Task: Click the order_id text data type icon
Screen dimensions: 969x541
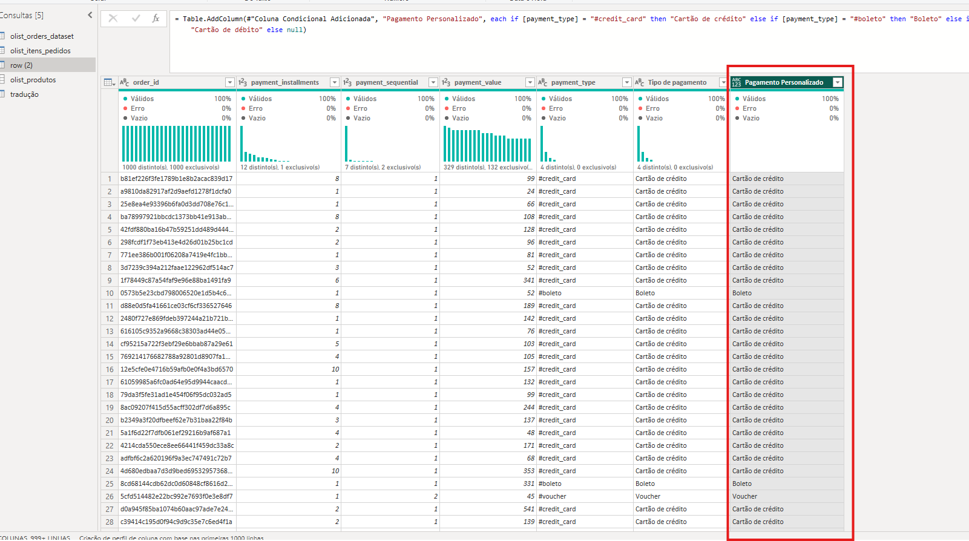Action: (125, 82)
